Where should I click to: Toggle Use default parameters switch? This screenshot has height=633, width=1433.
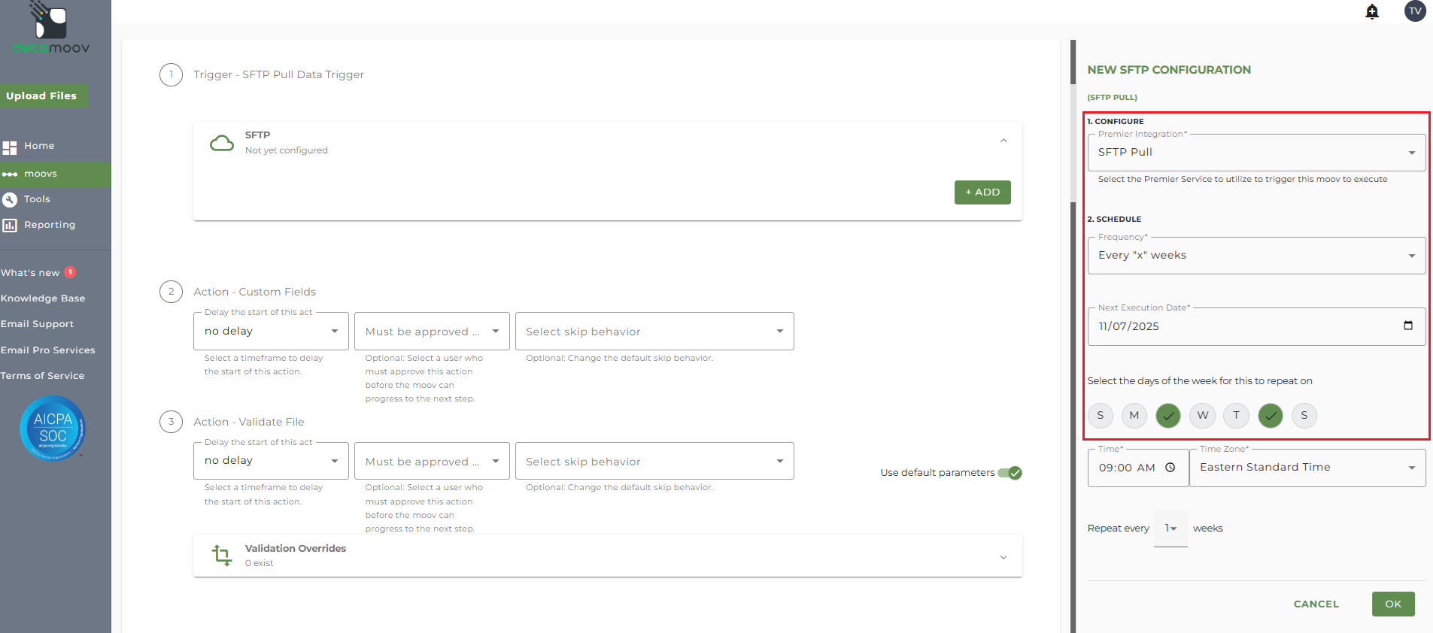click(1009, 473)
